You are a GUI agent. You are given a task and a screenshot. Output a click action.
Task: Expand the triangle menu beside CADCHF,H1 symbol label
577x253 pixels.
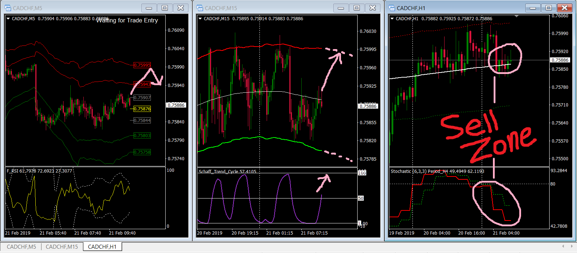point(392,19)
